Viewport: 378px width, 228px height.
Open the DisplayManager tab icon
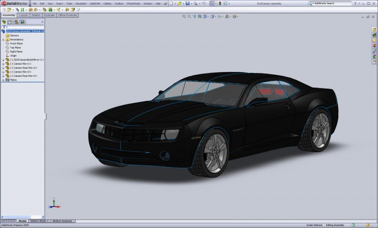[23, 22]
